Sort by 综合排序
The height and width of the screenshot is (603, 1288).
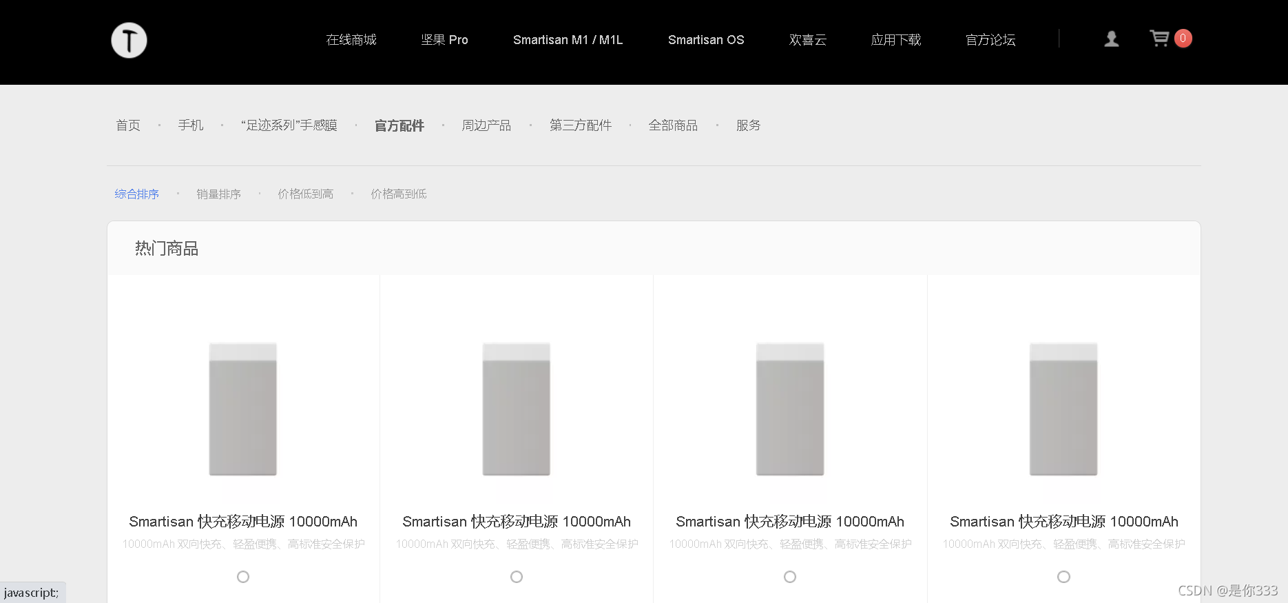tap(137, 194)
